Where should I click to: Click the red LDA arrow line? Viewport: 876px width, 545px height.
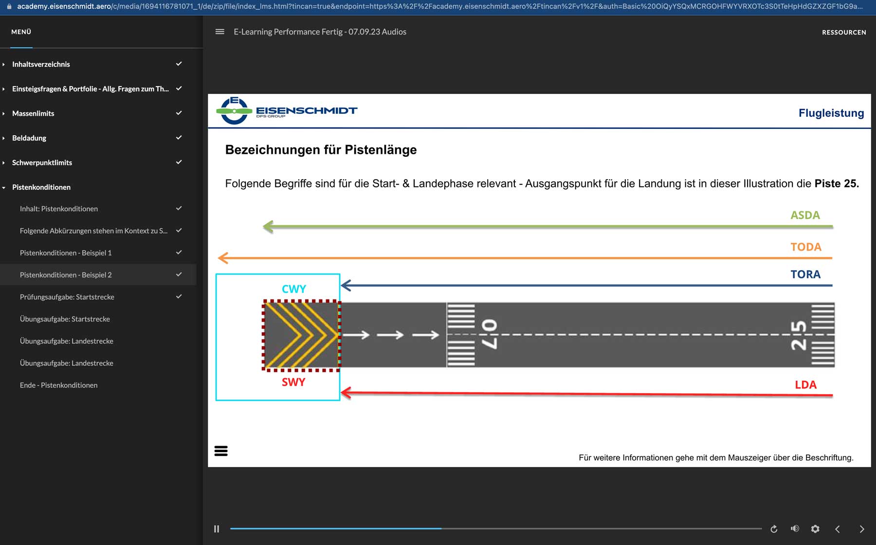pos(586,393)
